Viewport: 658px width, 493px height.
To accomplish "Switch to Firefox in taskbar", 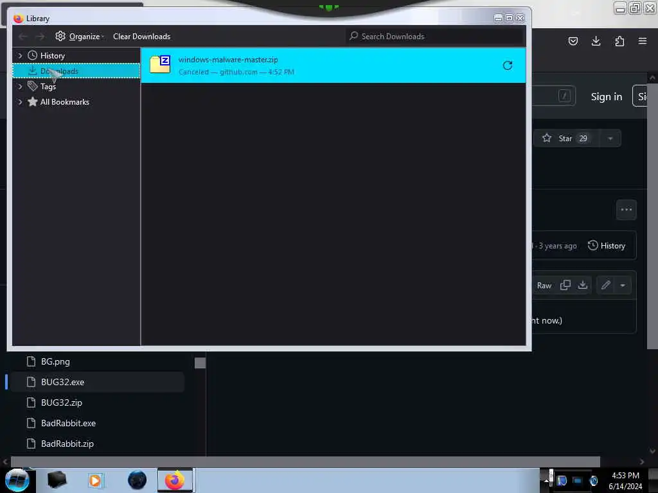I will [175, 480].
